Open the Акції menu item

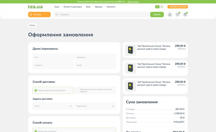pos(57,7)
